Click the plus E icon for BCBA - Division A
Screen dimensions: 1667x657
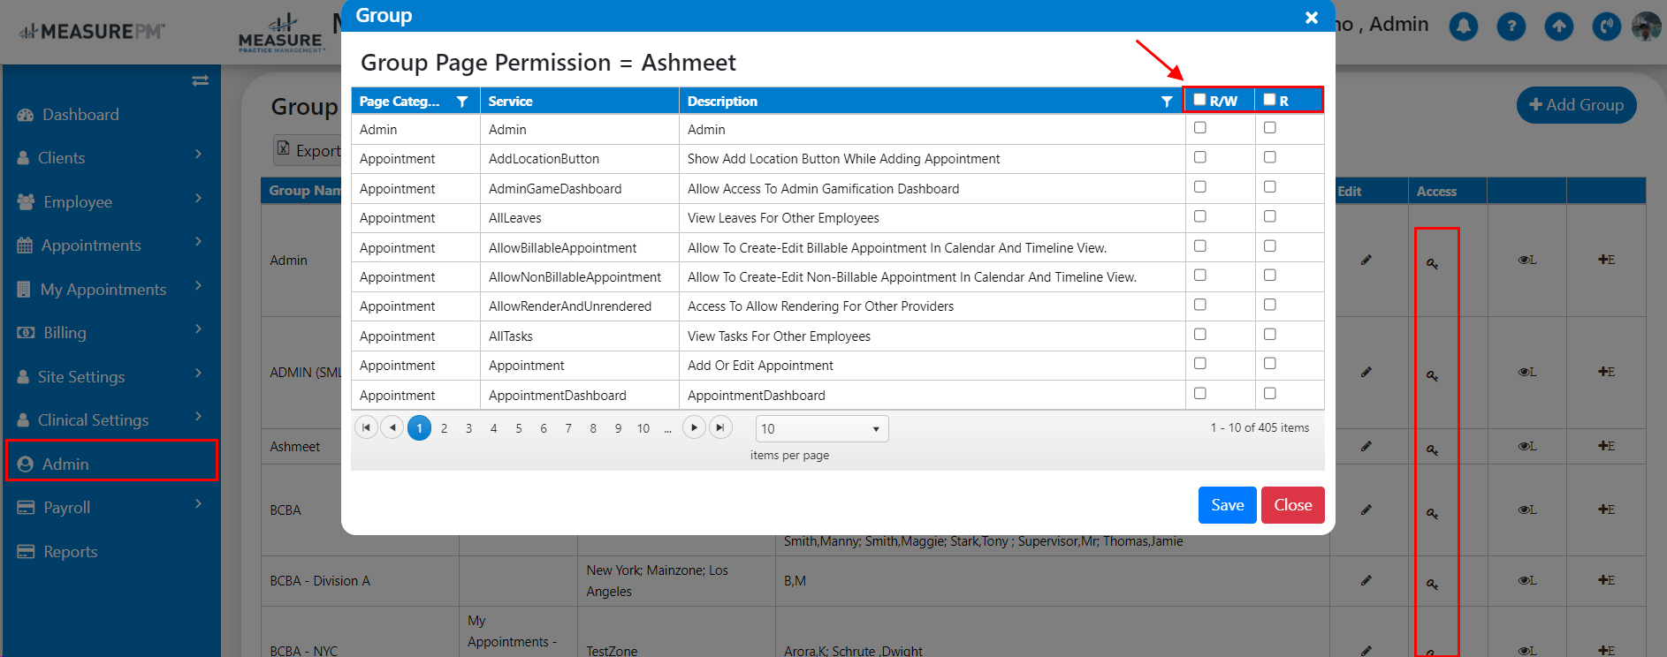(1606, 580)
